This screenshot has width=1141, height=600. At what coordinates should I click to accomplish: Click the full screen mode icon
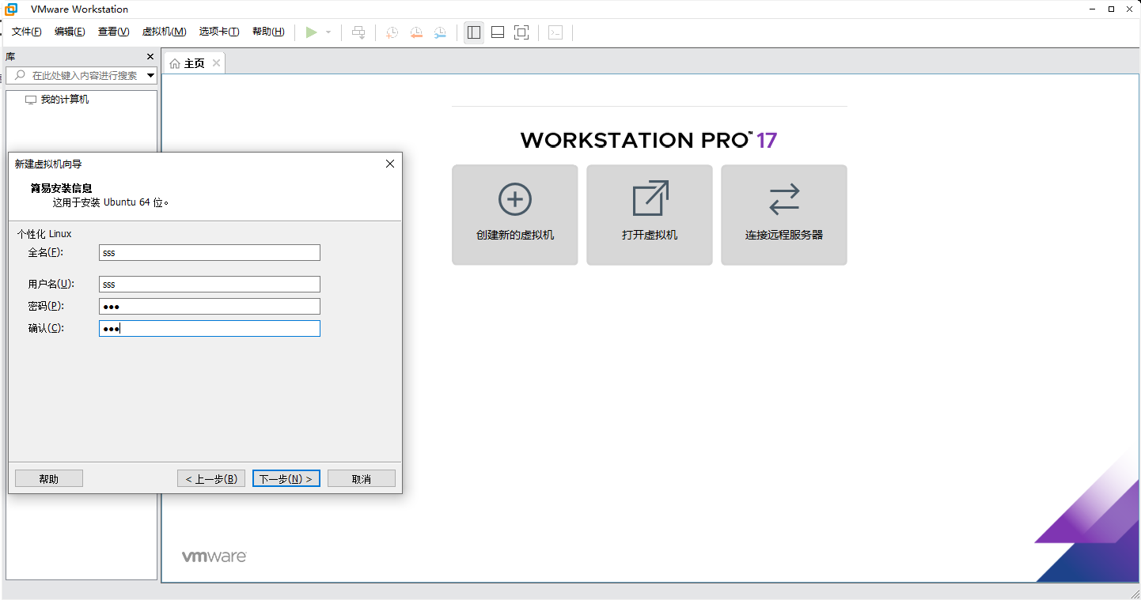521,32
